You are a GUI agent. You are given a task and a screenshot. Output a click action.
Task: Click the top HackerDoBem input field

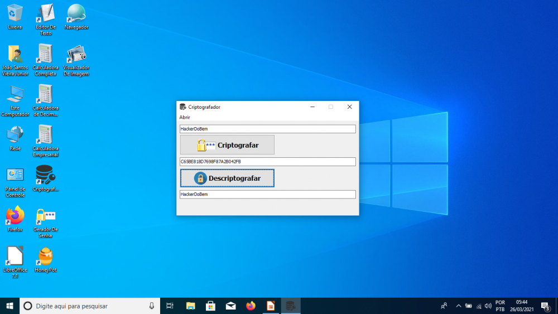(267, 129)
